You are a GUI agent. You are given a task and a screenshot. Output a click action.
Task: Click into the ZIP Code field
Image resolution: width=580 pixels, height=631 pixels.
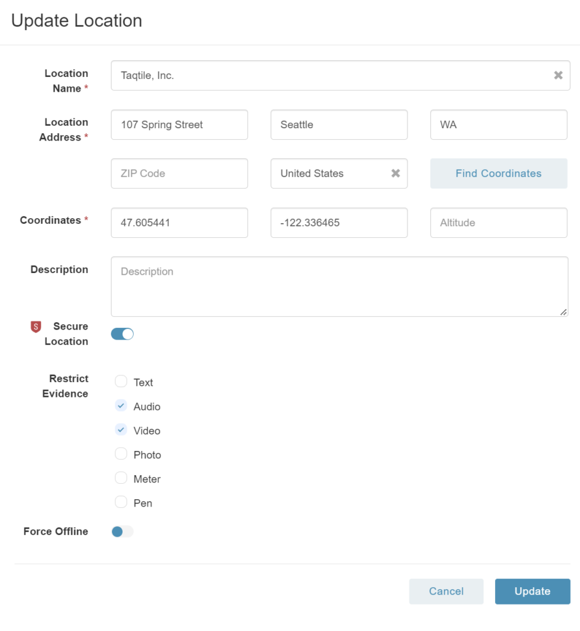tap(179, 173)
